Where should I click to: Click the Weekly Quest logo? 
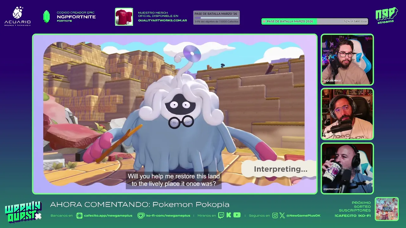click(x=23, y=212)
